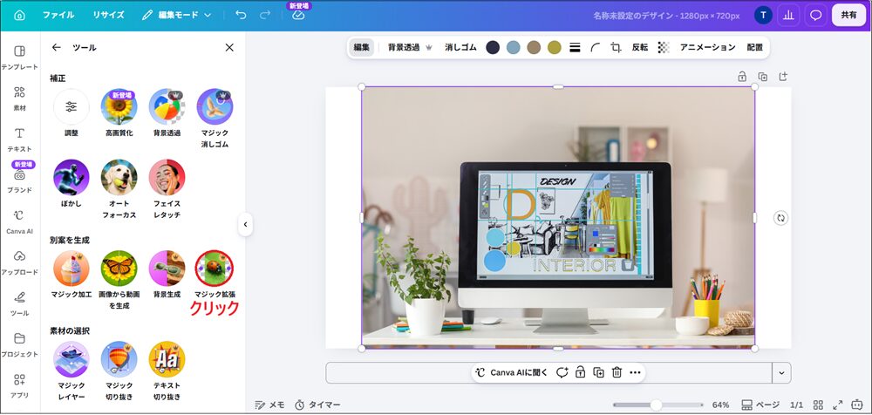Expand the 編集モード dropdown
The height and width of the screenshot is (415, 872).
pos(176,15)
